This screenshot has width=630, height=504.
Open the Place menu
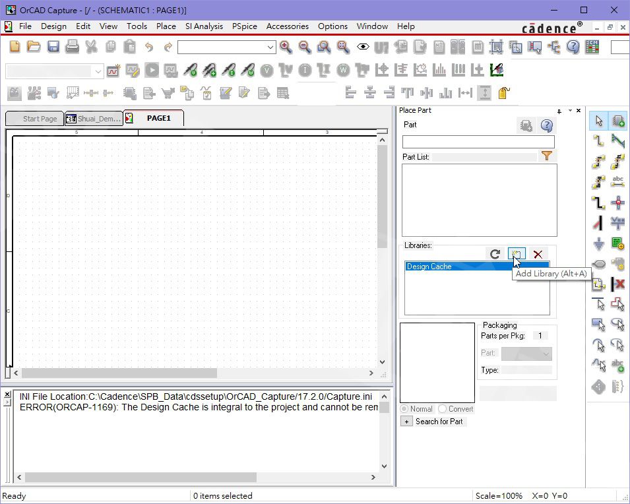pos(166,26)
